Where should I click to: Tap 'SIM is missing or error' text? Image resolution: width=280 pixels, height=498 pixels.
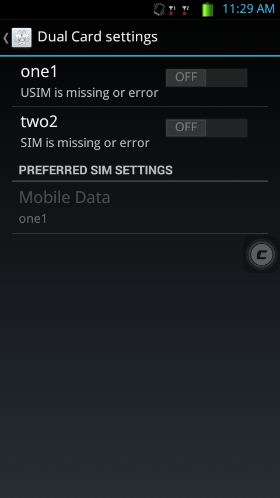tap(85, 143)
